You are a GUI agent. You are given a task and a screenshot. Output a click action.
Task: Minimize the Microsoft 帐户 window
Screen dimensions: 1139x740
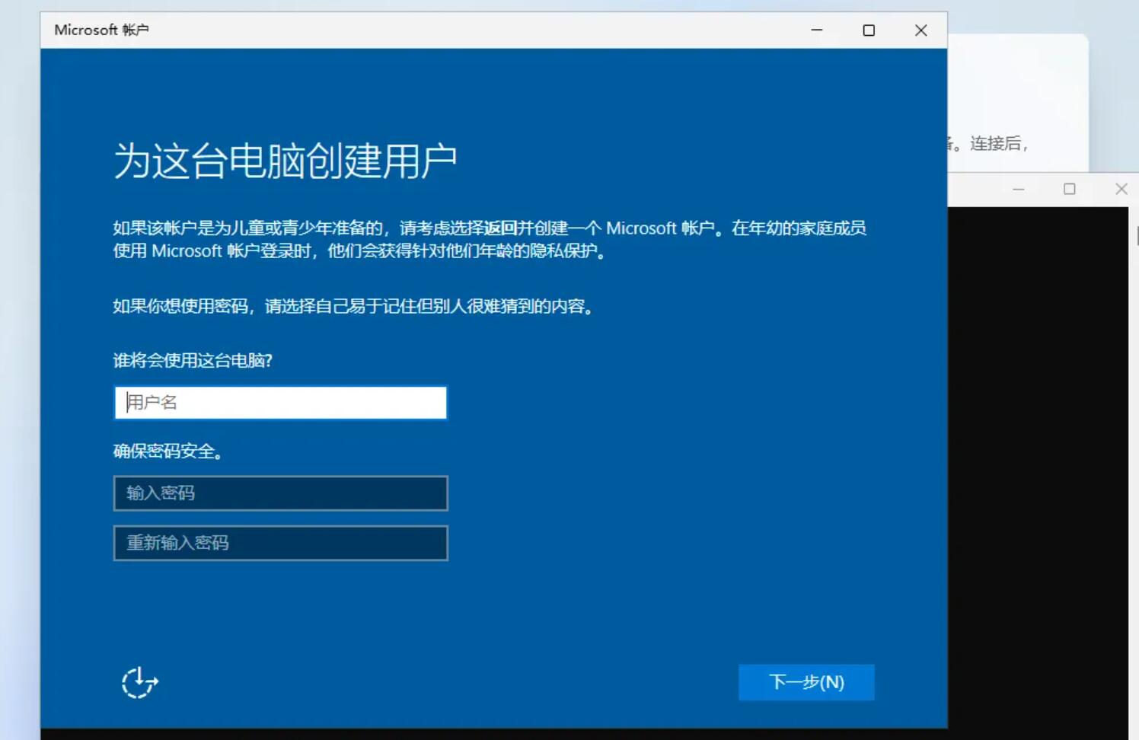[x=817, y=30]
